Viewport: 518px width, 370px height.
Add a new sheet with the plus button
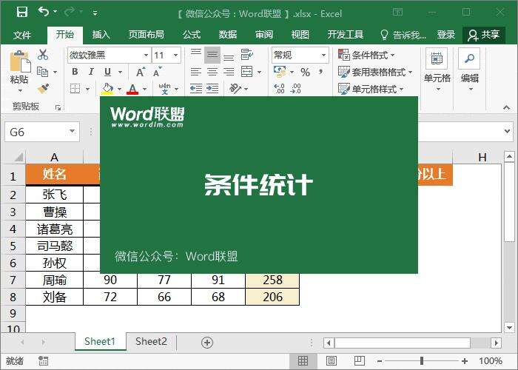(x=207, y=343)
